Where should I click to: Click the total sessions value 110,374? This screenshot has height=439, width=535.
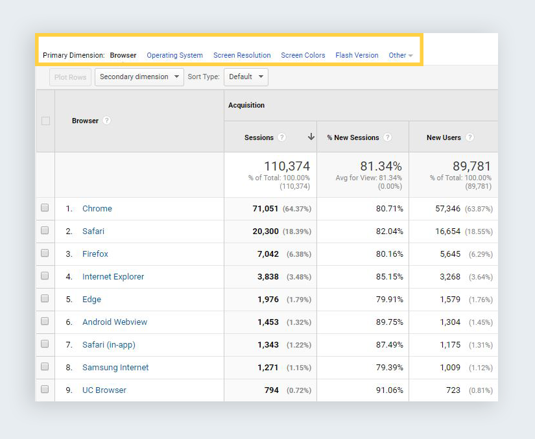[287, 166]
